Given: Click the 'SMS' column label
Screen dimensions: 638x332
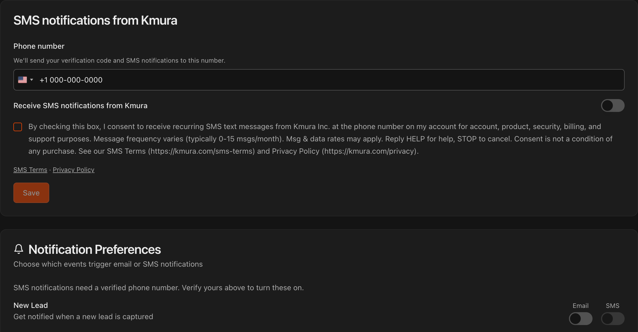Looking at the screenshot, I should pyautogui.click(x=613, y=306).
